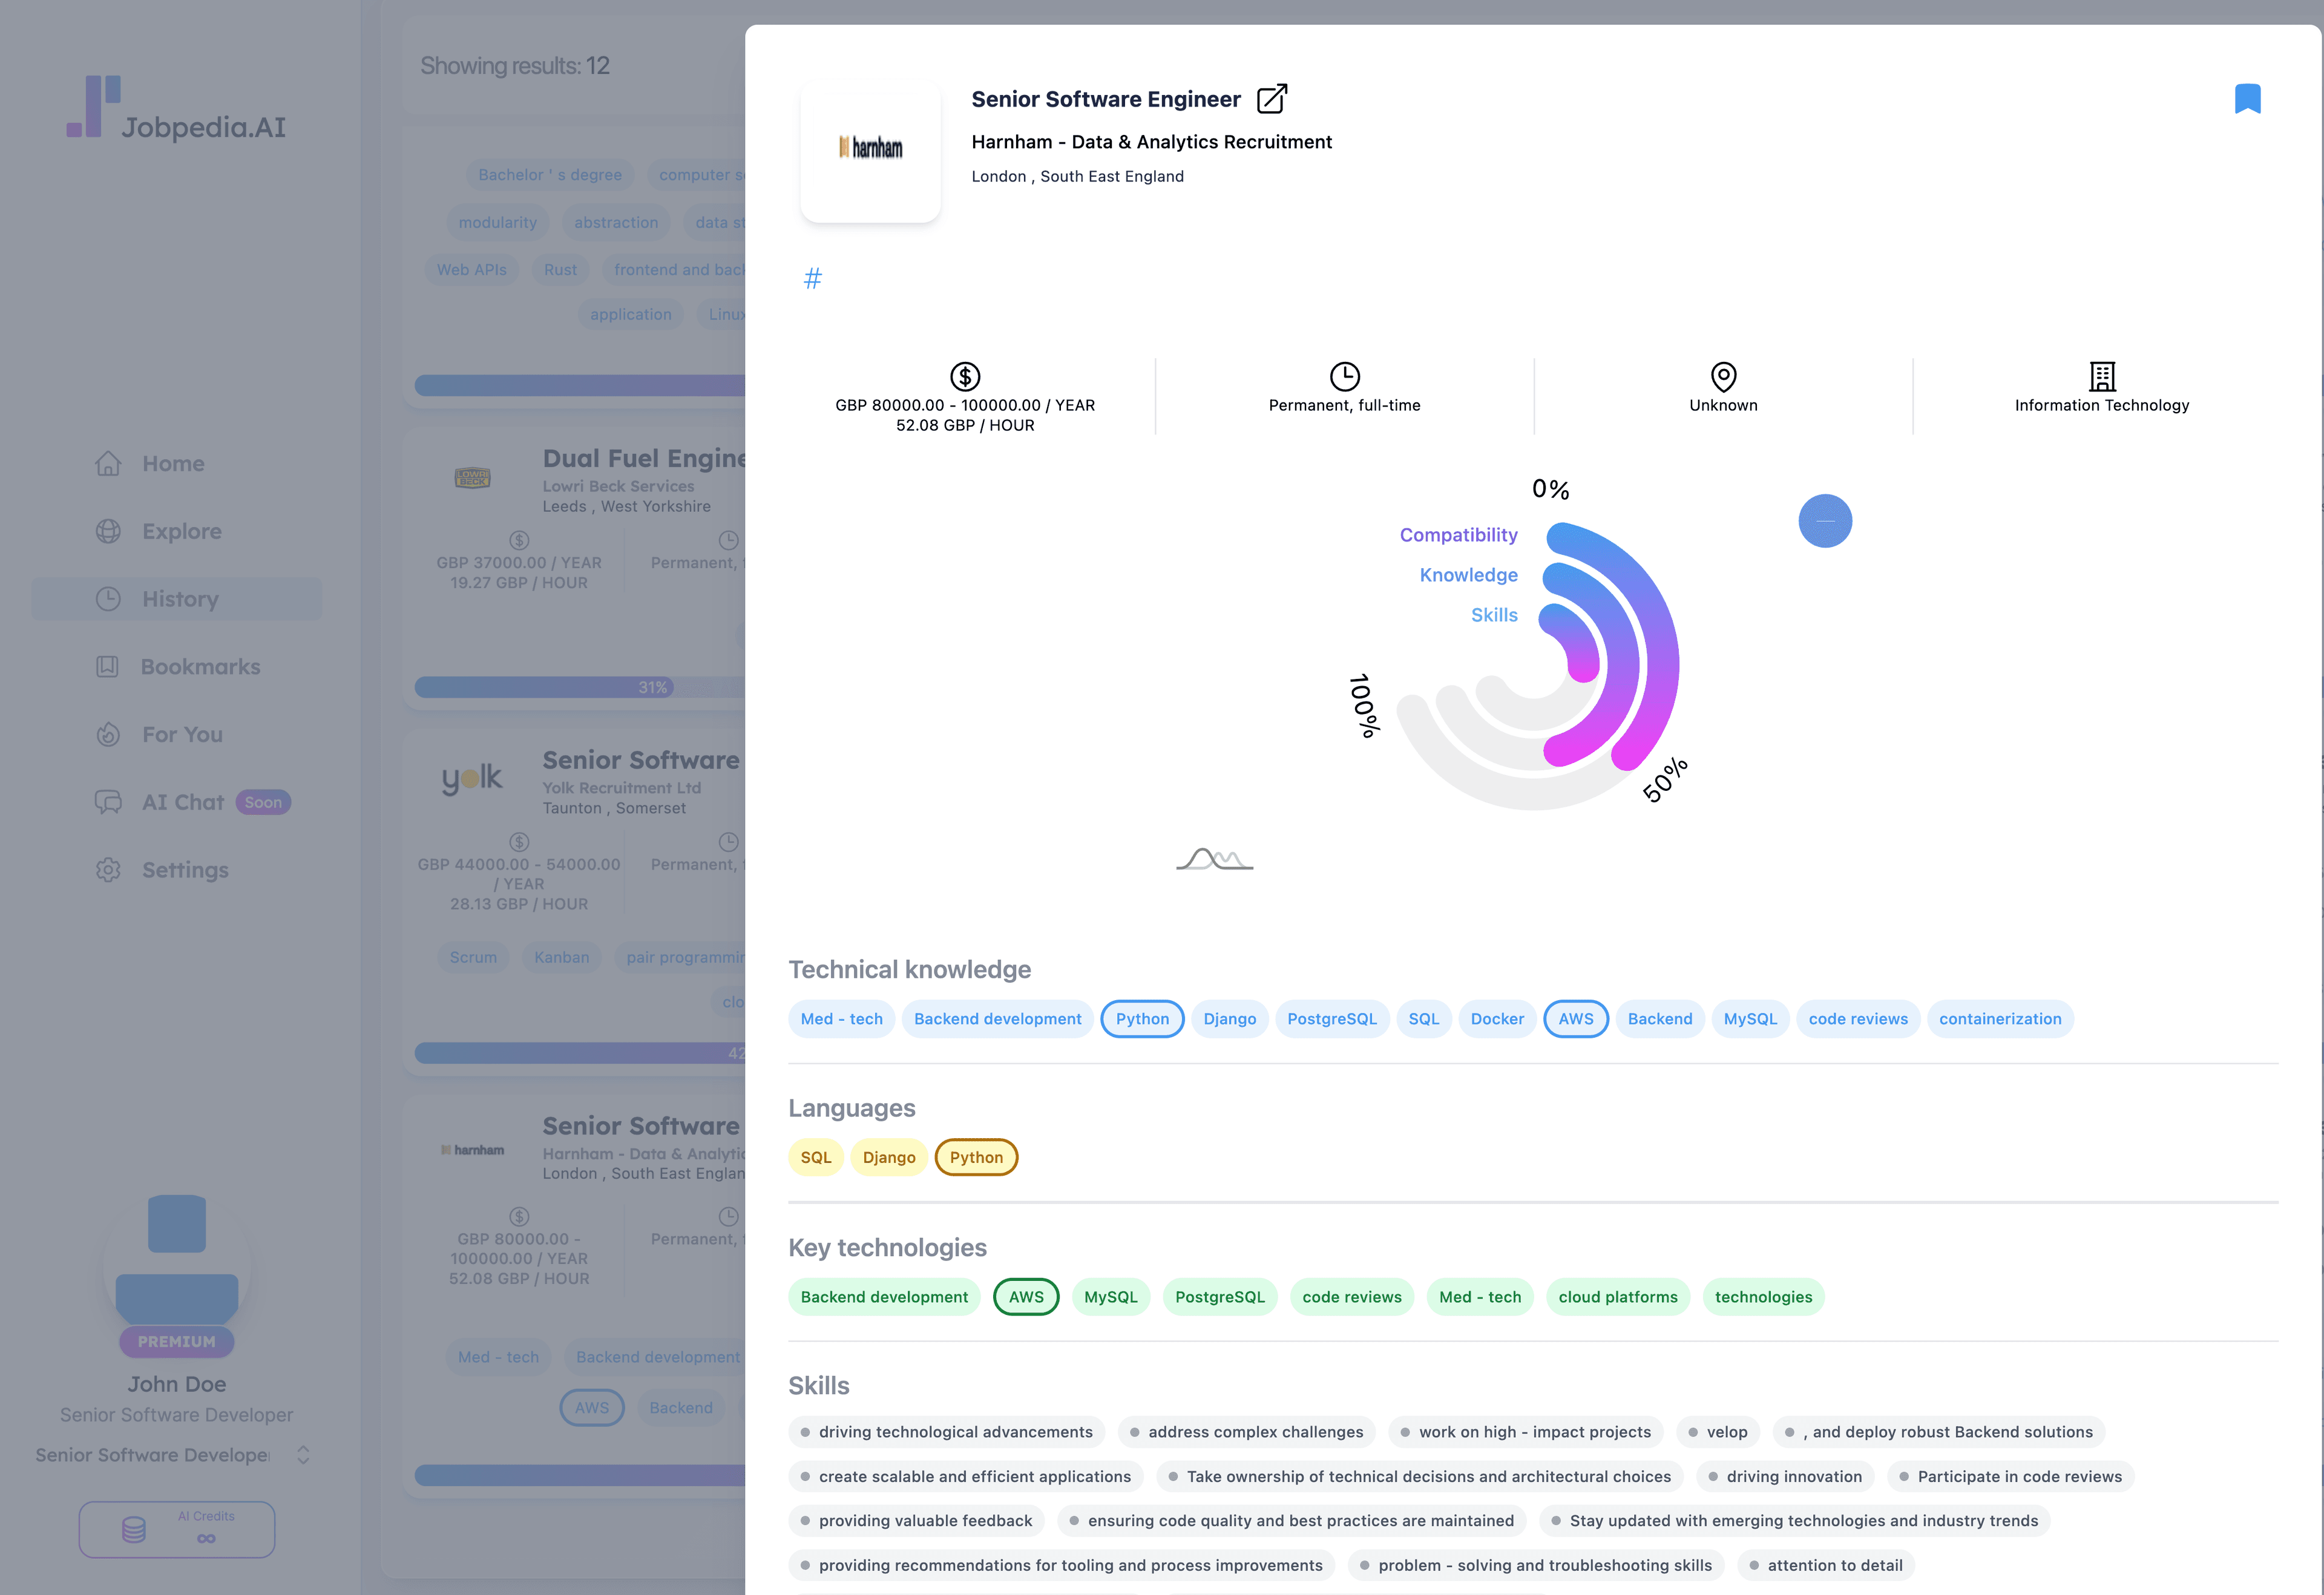Open the Home menu item
The width and height of the screenshot is (2324, 1595).
click(176, 464)
